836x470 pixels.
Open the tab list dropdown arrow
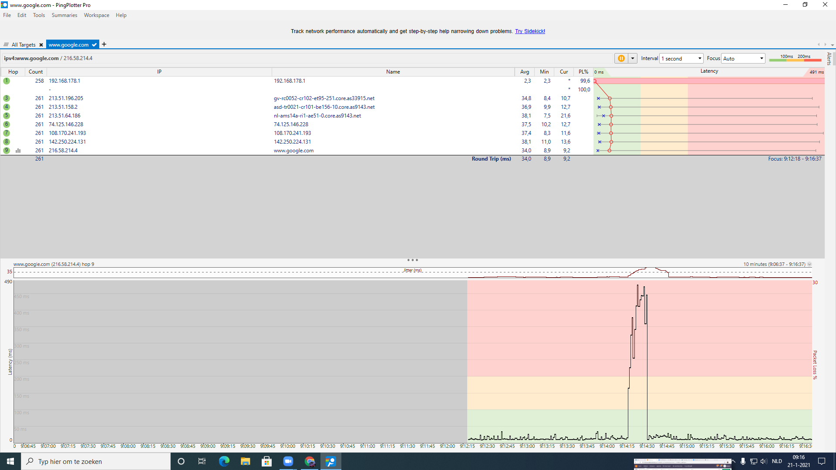(832, 45)
